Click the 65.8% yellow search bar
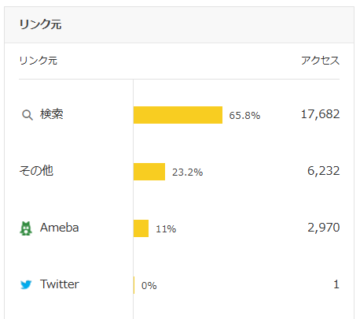360x319 pixels. (x=178, y=115)
